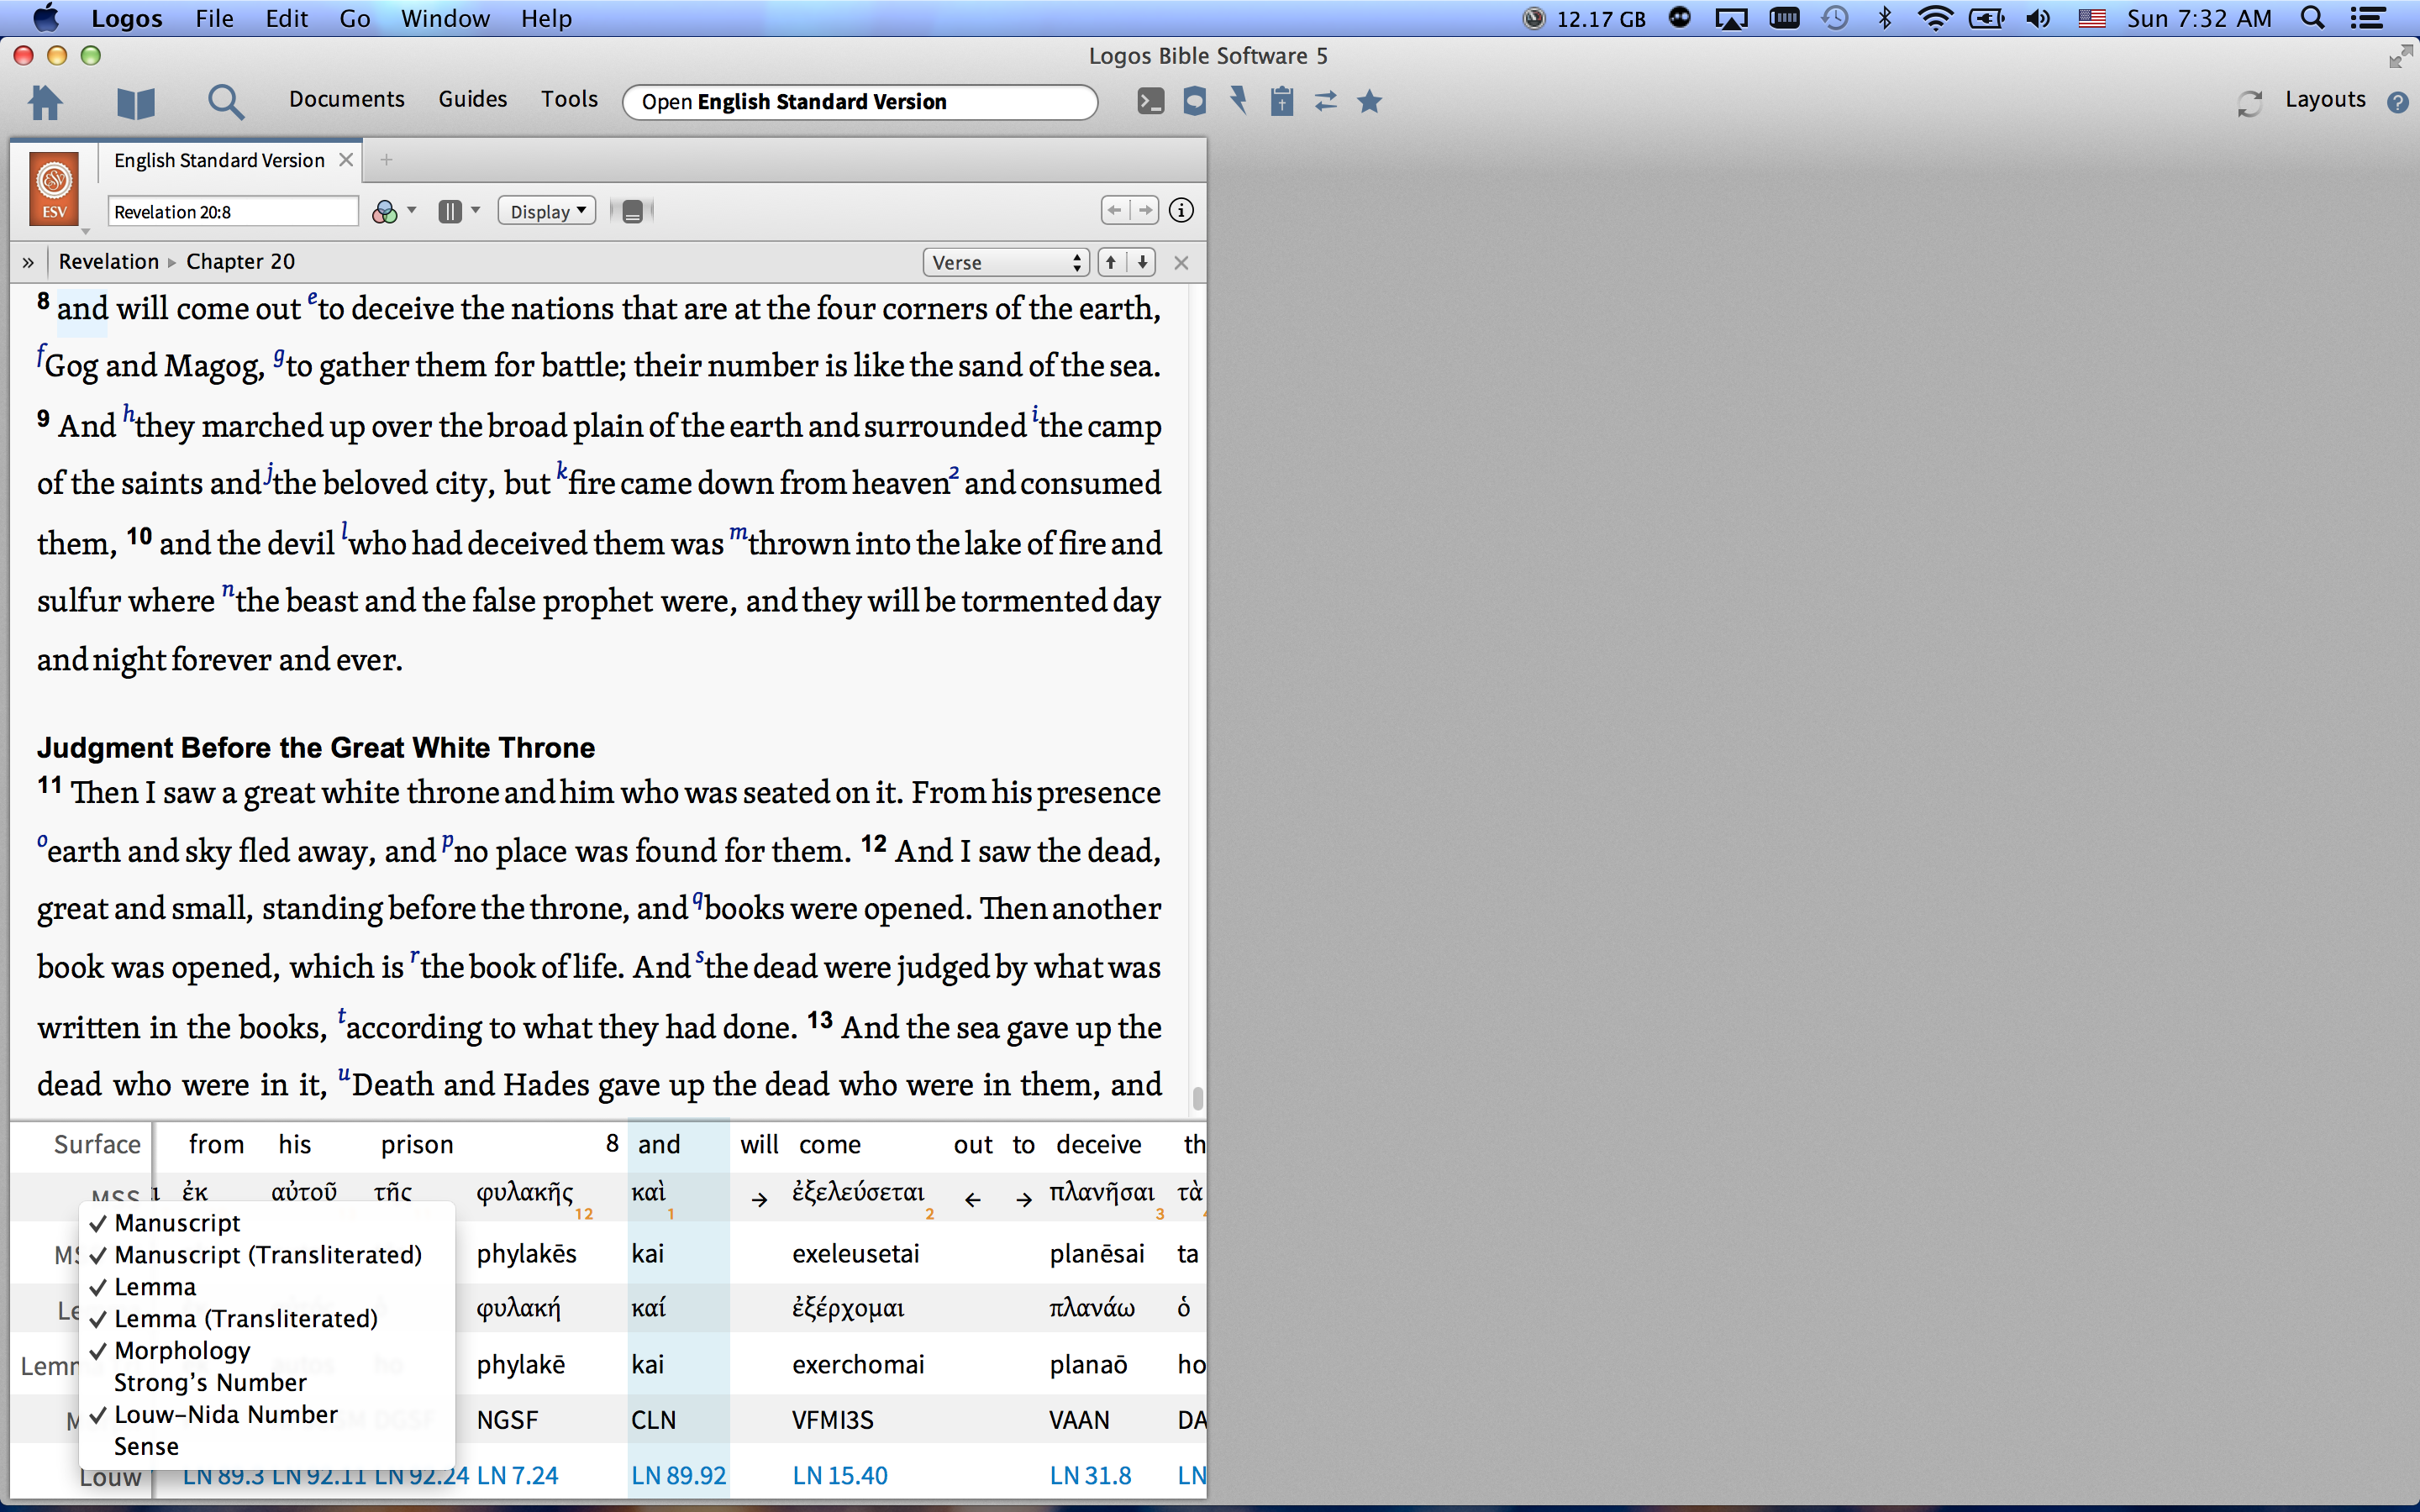Open the Guides menu
Screen dimensions: 2420x1512
click(x=472, y=99)
